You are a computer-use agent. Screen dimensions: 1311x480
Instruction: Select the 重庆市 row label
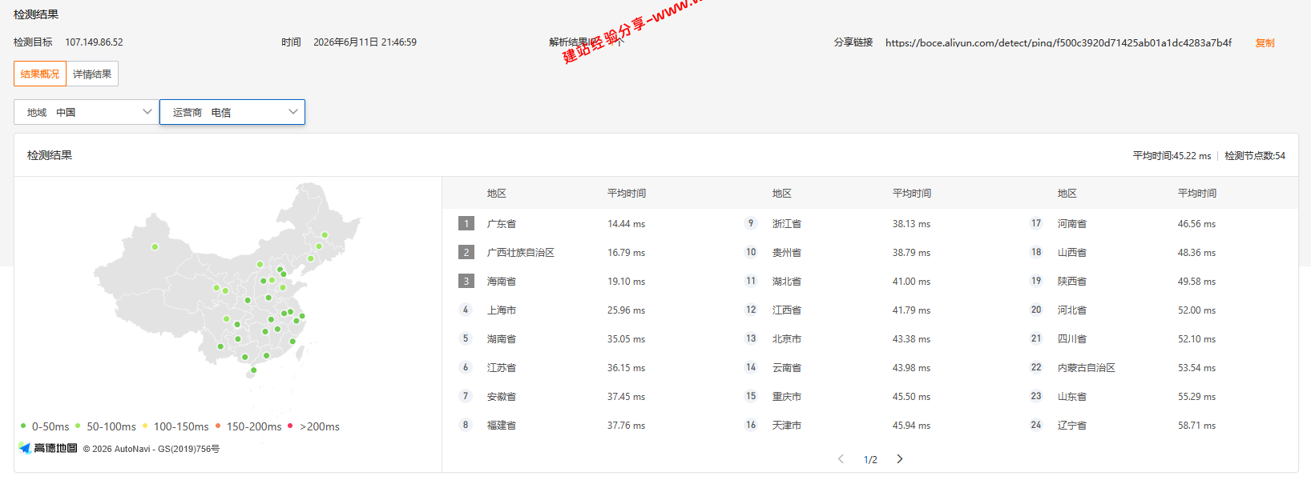coord(787,397)
